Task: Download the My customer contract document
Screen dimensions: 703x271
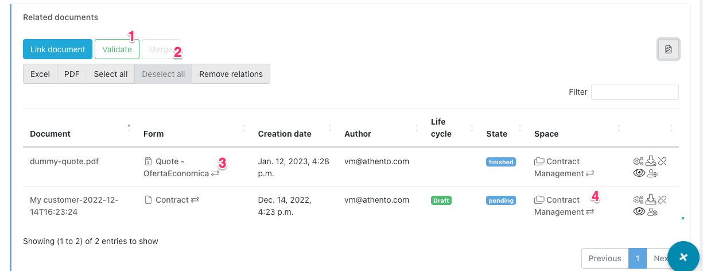Action: click(x=650, y=200)
